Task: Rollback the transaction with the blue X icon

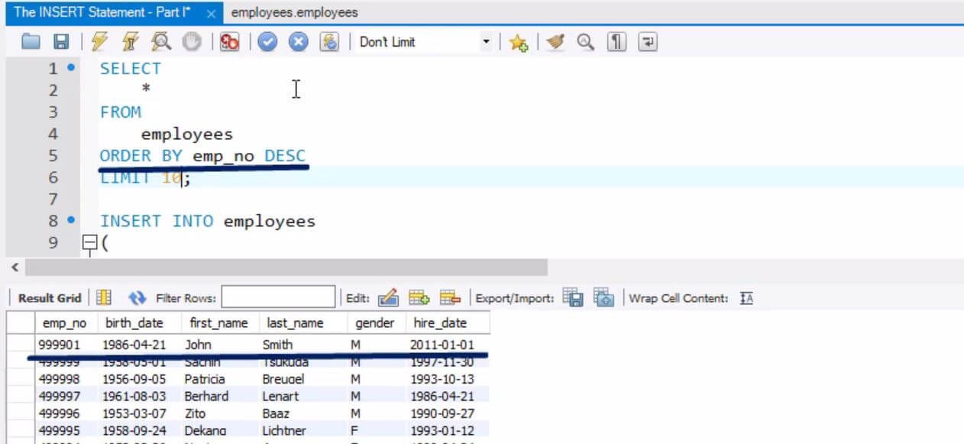Action: point(298,42)
